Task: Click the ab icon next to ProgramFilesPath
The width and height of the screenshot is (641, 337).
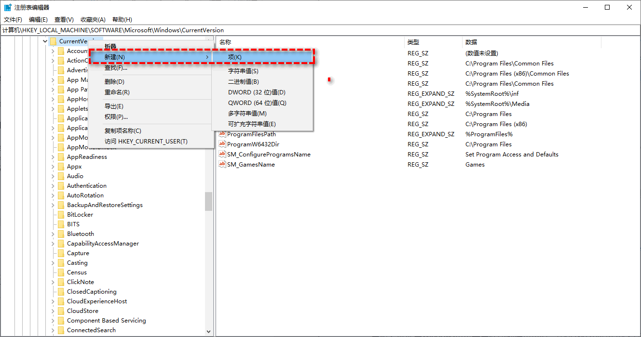Action: click(222, 134)
